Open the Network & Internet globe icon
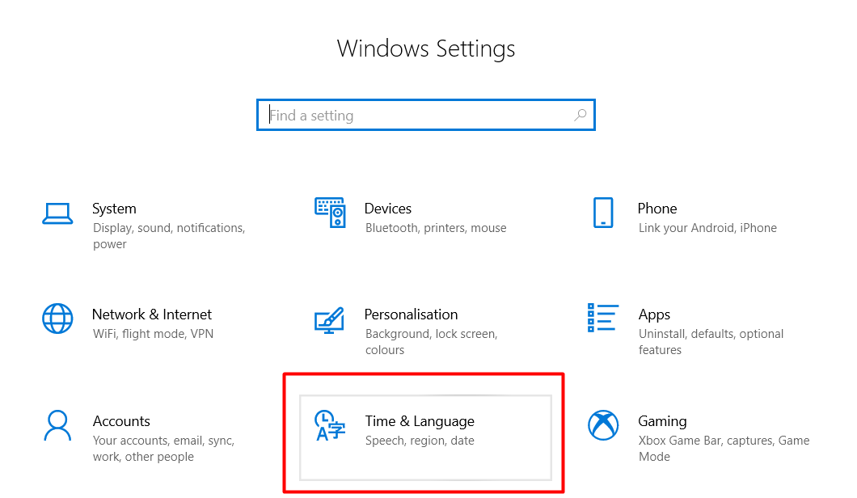857x498 pixels. (x=57, y=319)
